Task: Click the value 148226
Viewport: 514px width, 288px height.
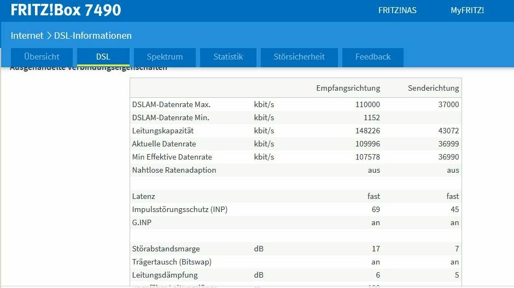Action: [367, 131]
